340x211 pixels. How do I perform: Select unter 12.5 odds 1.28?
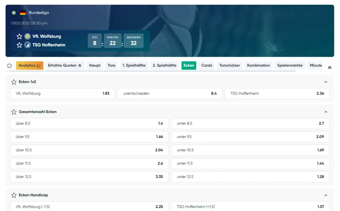tap(250, 177)
